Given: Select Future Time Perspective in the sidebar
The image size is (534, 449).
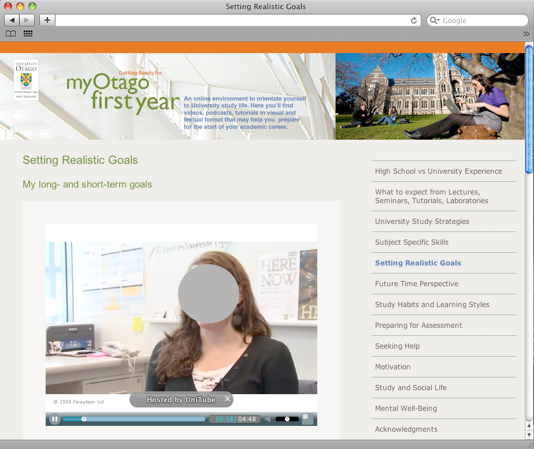Looking at the screenshot, I should [x=416, y=283].
